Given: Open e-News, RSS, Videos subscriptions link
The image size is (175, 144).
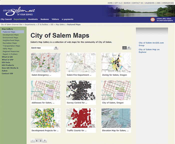Looking at the screenshot, I should pyautogui.click(x=165, y=20).
